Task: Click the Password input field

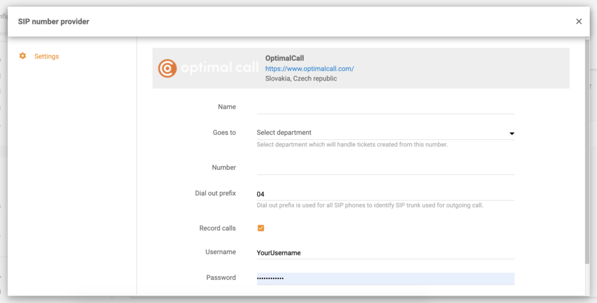Action: 385,279
